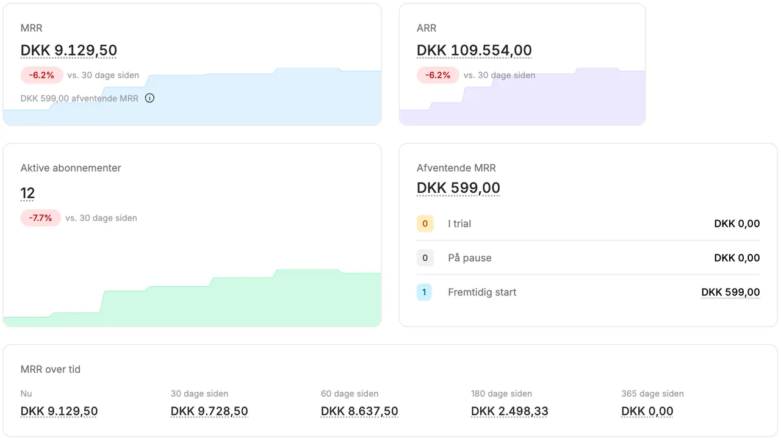Click the DKK 599,00 total under Afventende MRR heading
This screenshot has width=781, height=440.
(x=458, y=188)
